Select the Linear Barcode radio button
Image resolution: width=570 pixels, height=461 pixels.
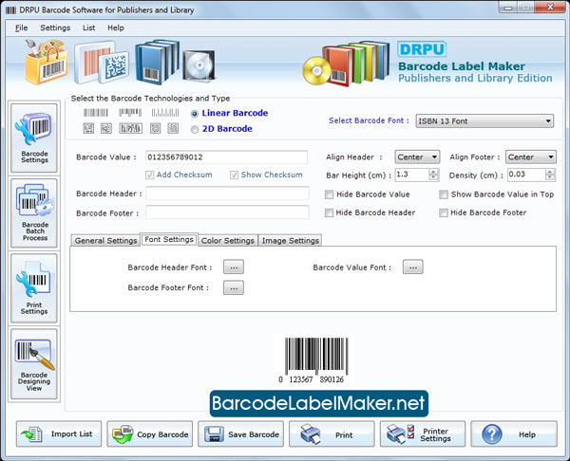pyautogui.click(x=195, y=114)
